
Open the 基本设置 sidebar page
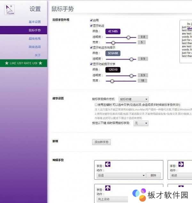coord(35,22)
